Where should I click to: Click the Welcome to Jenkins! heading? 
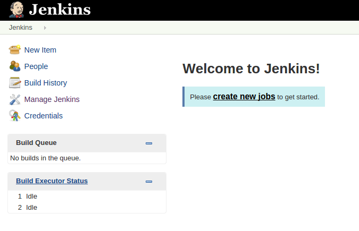[x=251, y=69]
